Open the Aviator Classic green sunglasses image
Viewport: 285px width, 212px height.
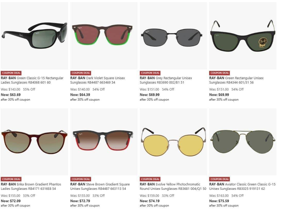click(x=243, y=142)
